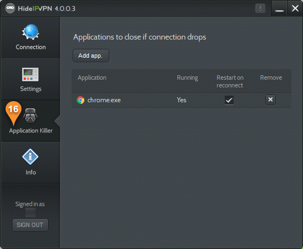Image resolution: width=303 pixels, height=249 pixels.
Task: Open the Settings panel icon
Action: [30, 74]
